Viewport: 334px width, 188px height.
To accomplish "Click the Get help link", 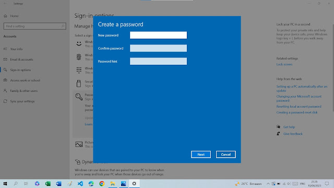I will [x=289, y=127].
